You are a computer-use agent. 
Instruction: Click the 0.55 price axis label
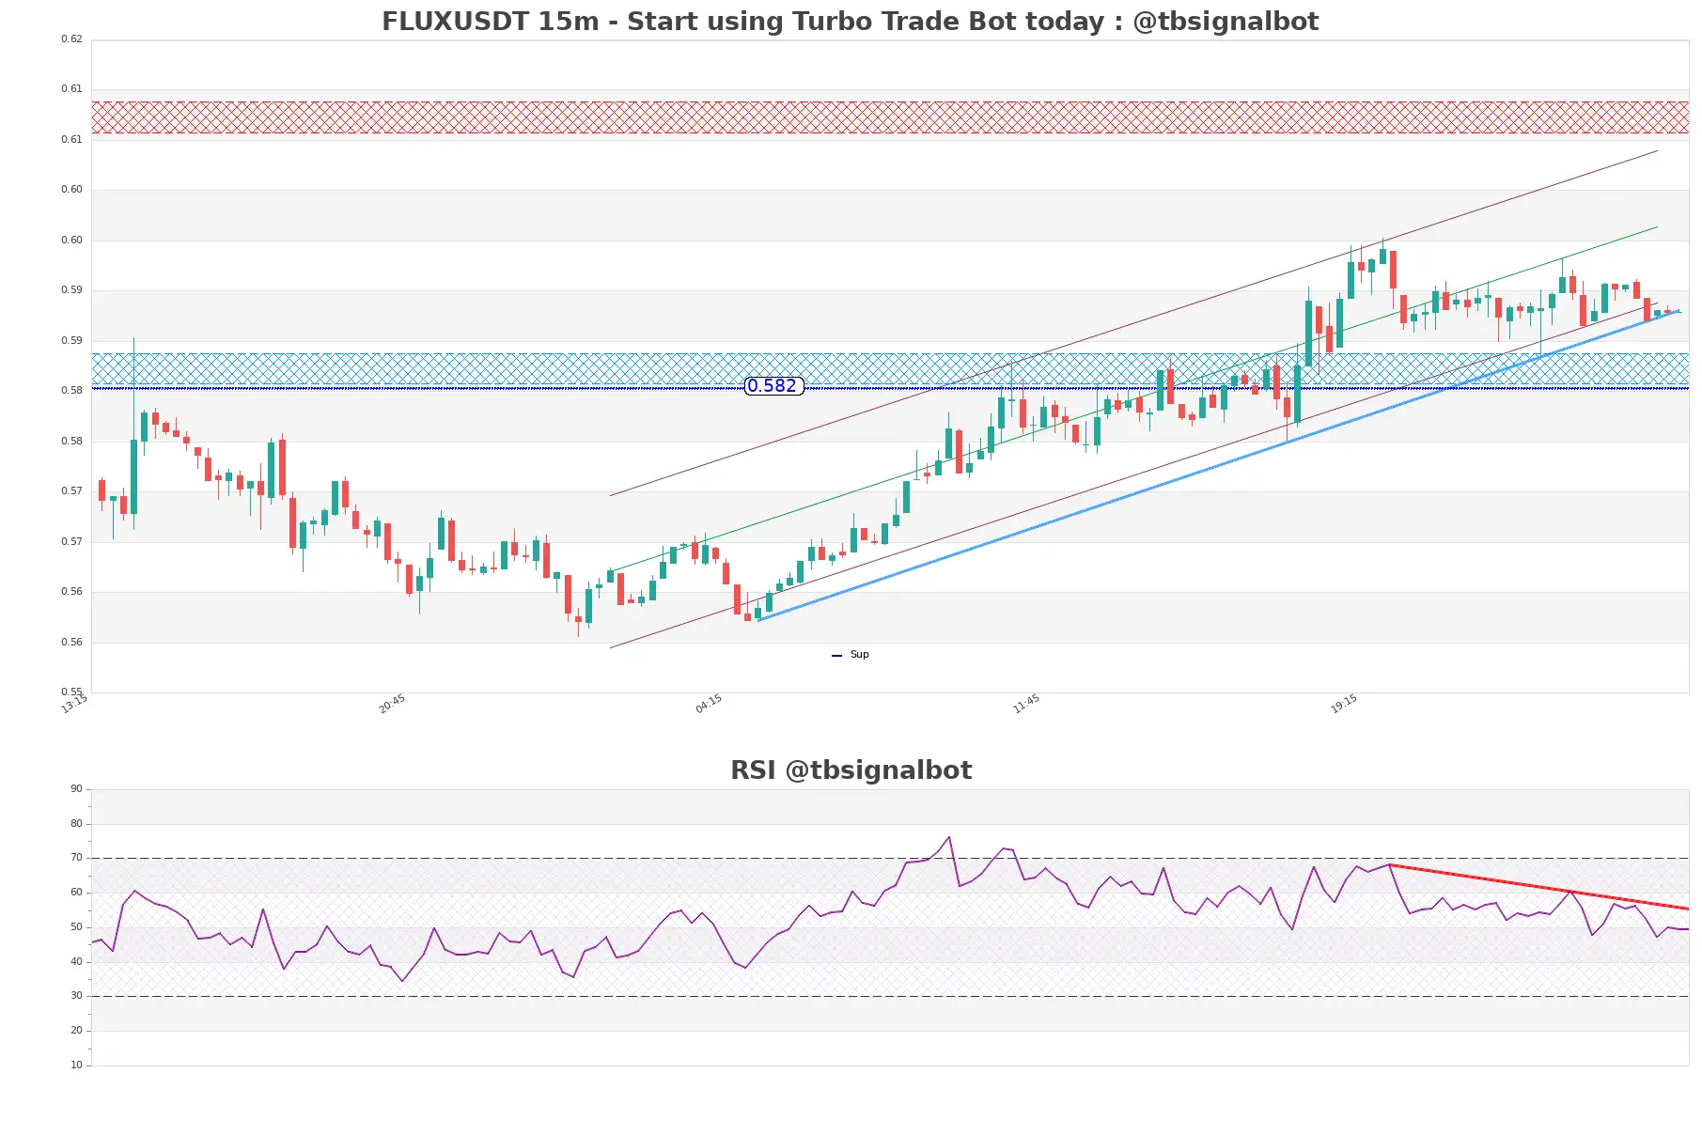coord(71,692)
